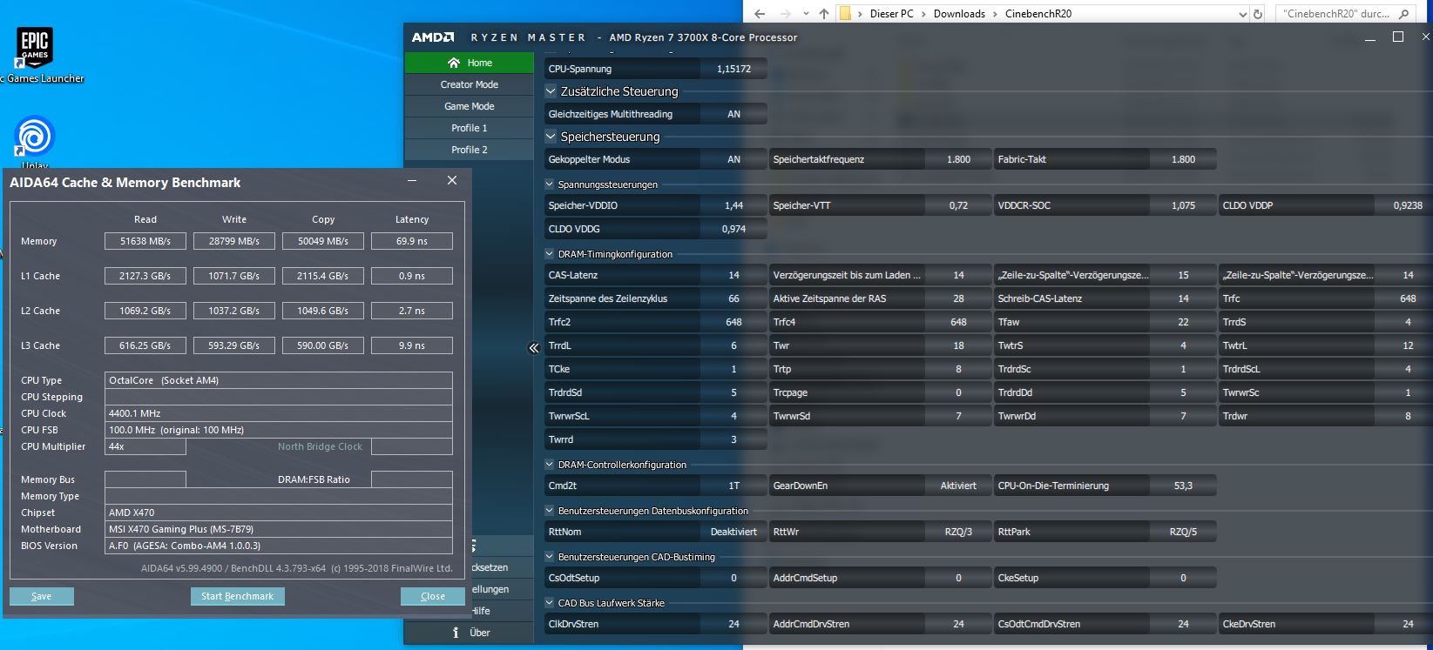This screenshot has height=650, width=1433.
Task: Open Profile 2
Action: tap(469, 150)
